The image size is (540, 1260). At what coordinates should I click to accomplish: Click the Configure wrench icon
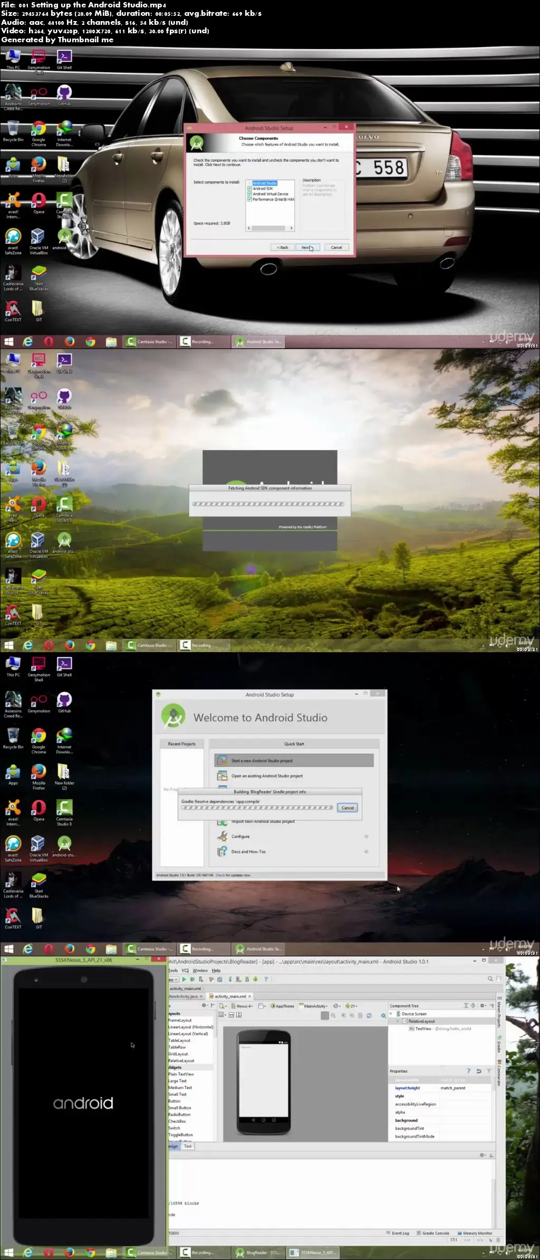[222, 836]
